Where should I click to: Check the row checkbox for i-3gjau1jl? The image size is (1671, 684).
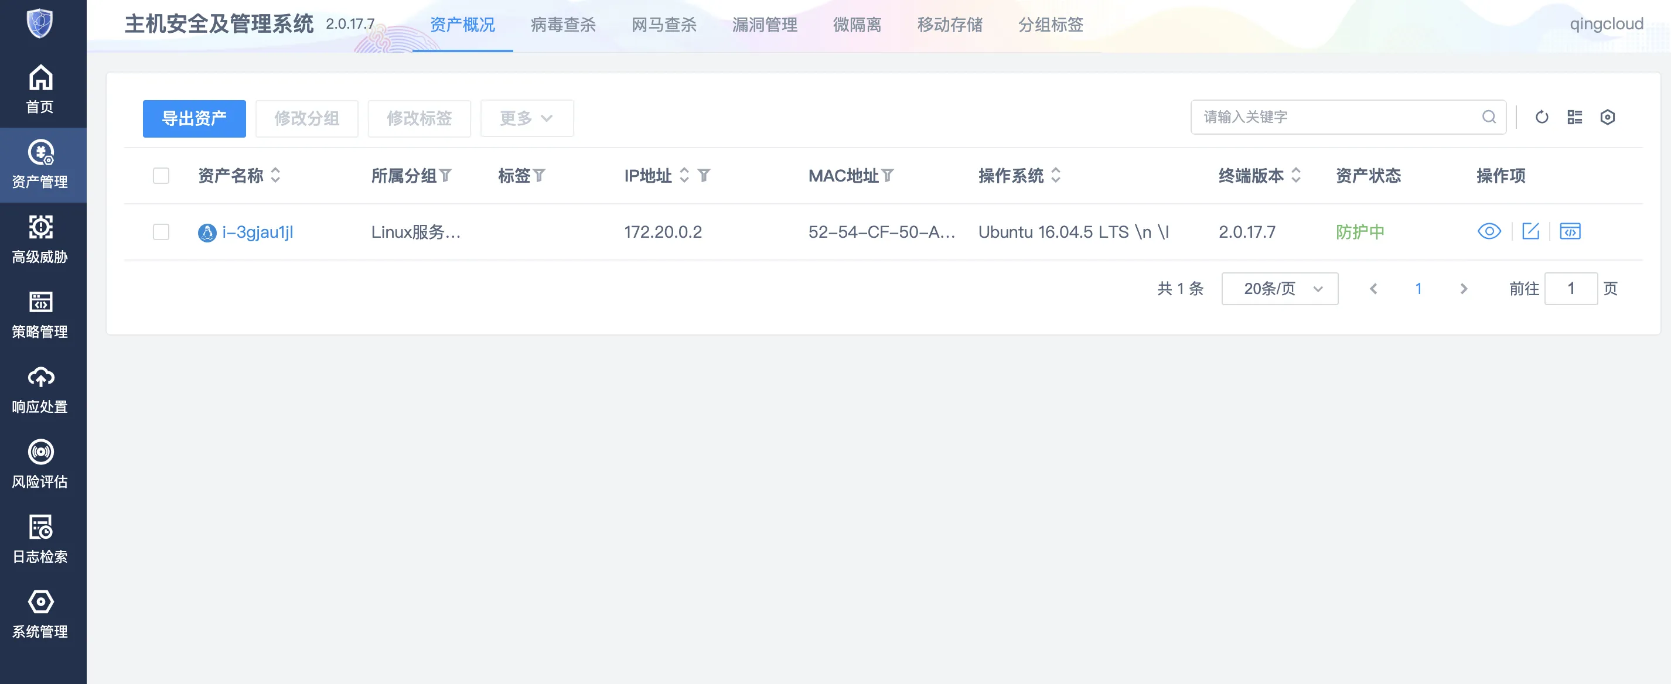(x=161, y=232)
